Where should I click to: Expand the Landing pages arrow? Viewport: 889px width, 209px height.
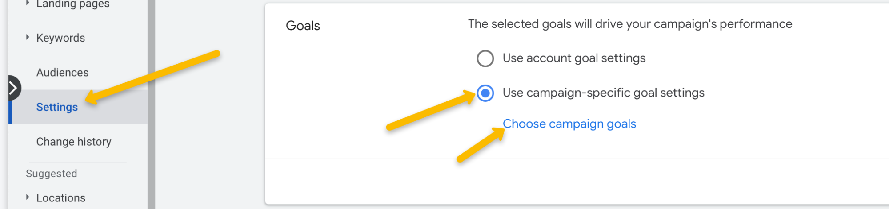click(28, 3)
